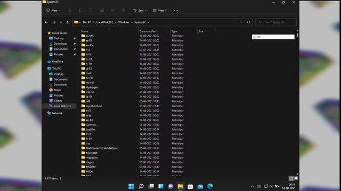The width and height of the screenshot is (341, 191).
Task: Open Mail from the taskbar
Action: [x=200, y=186]
